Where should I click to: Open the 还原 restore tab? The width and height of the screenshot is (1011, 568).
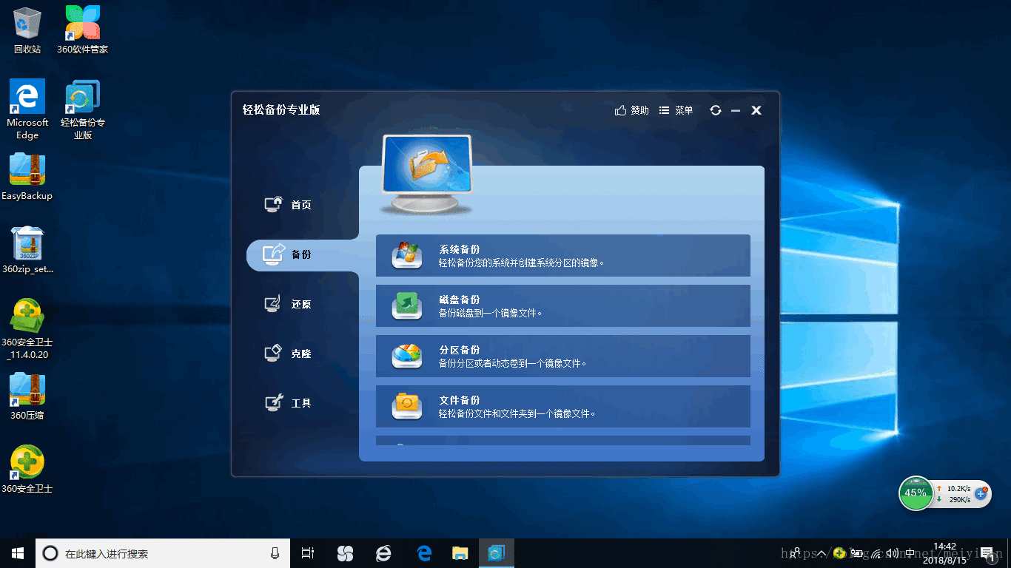(x=289, y=304)
